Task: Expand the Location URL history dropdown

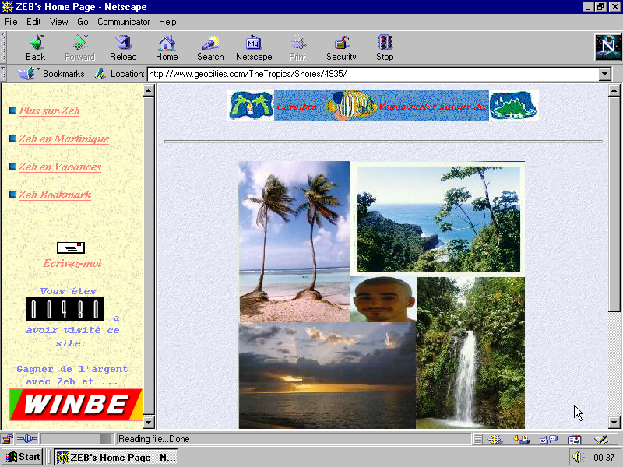Action: [x=605, y=74]
